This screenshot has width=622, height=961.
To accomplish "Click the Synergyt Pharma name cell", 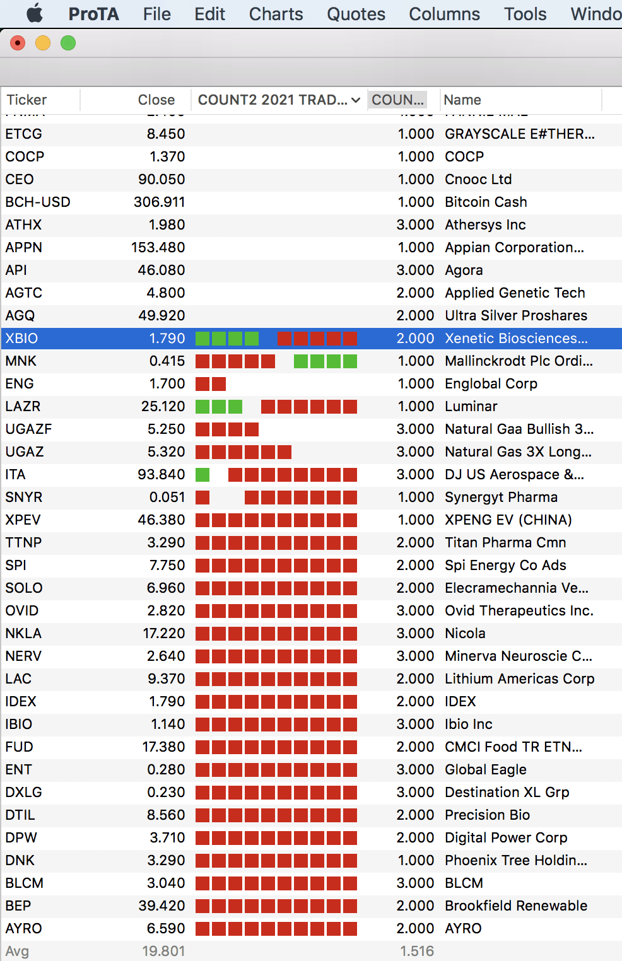I will point(501,497).
